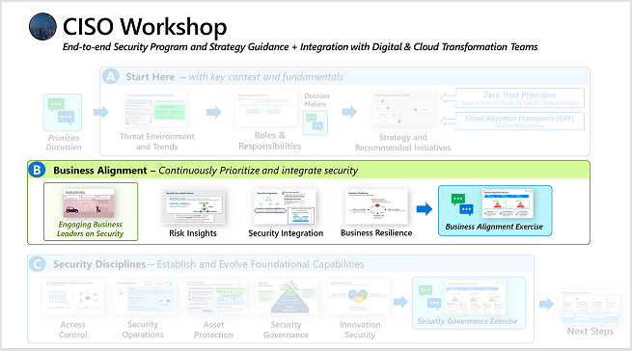Screen dimensions: 632x351
Task: Open the Security Governance pyramid thumbnail
Action: click(x=287, y=297)
